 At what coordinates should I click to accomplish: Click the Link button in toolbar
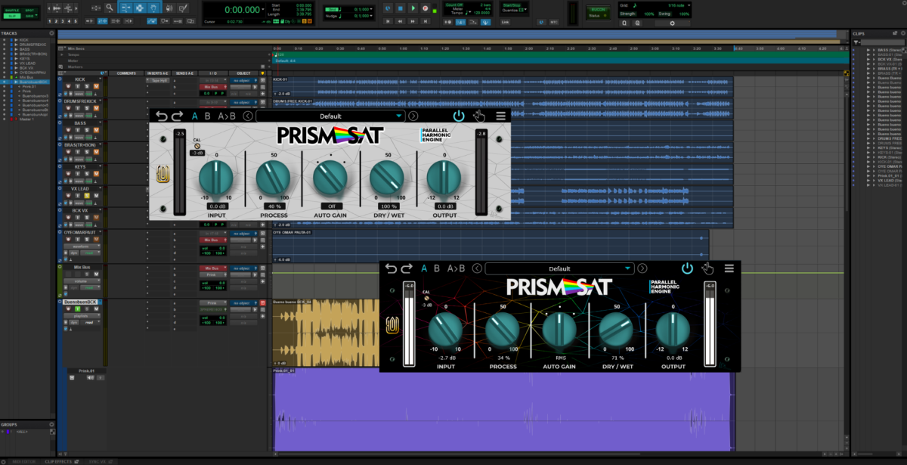(505, 22)
